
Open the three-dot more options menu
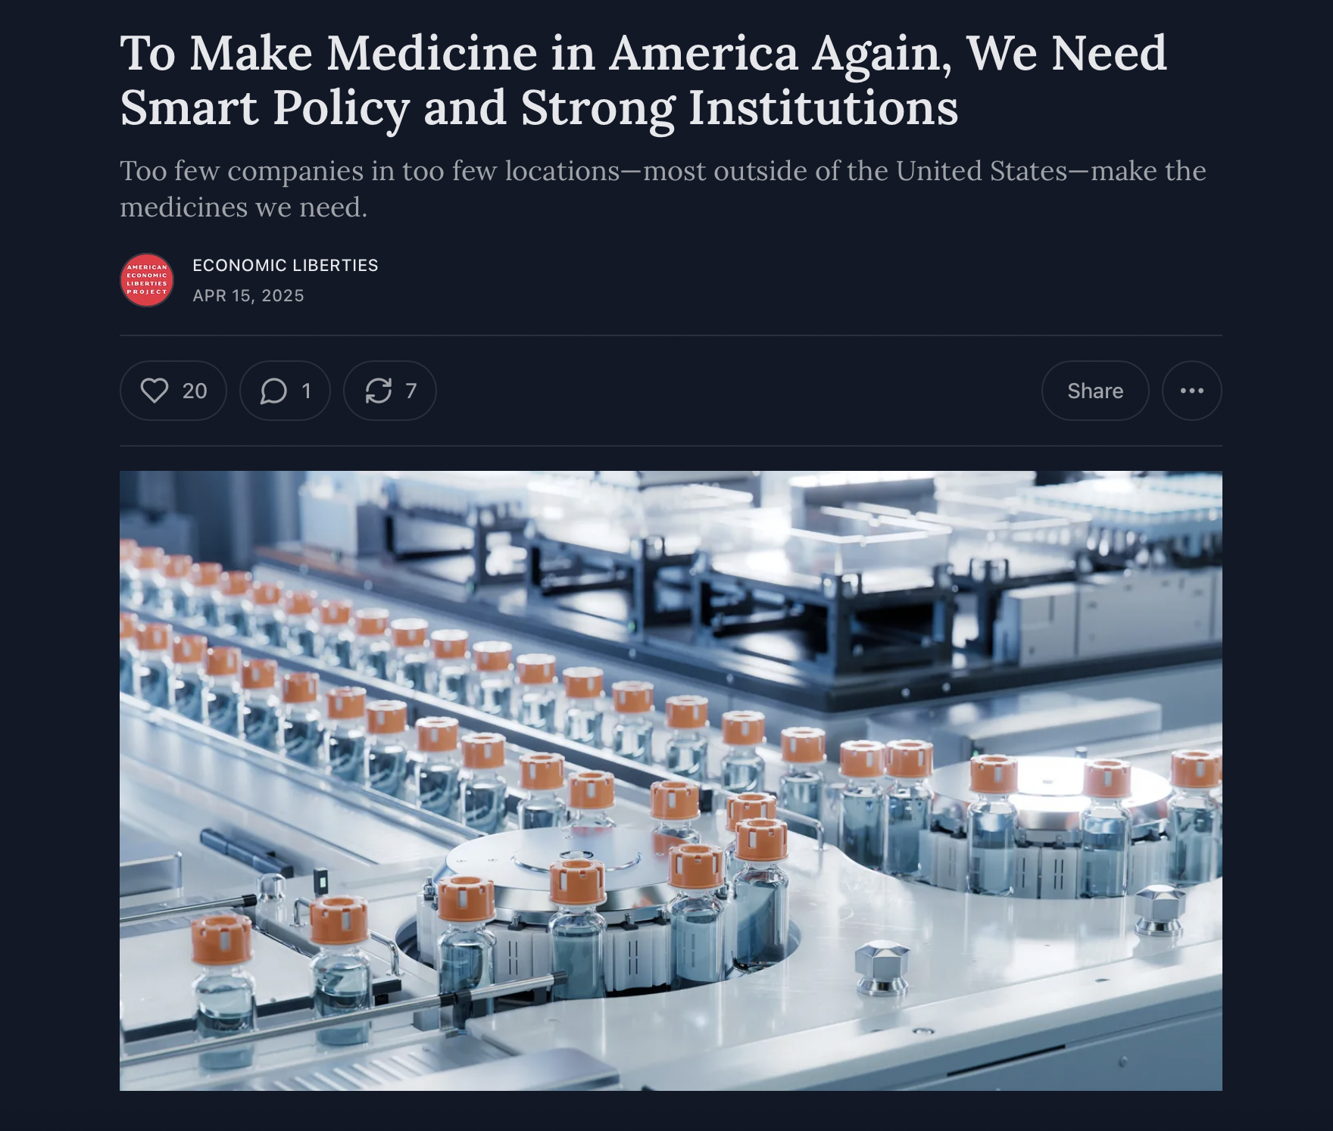point(1191,391)
